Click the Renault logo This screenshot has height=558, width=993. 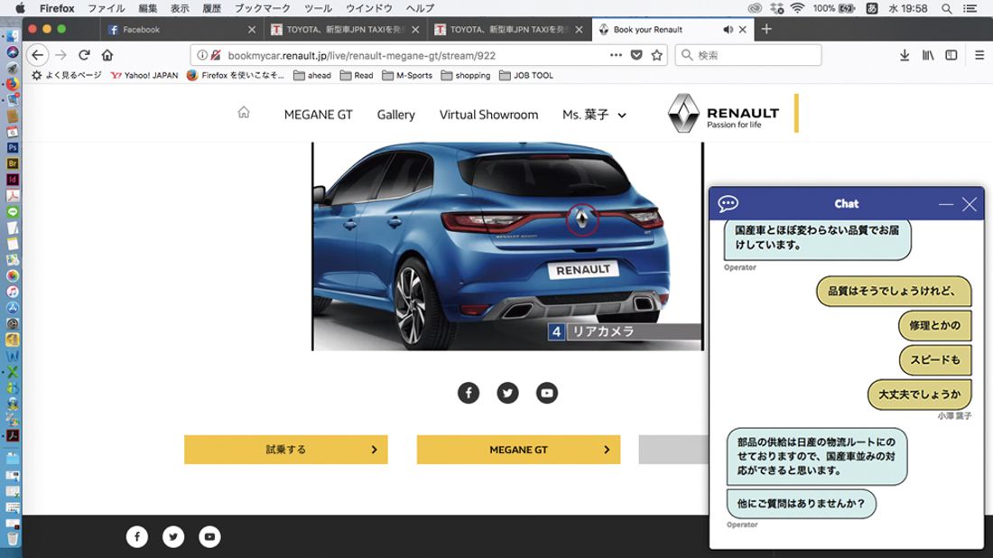click(723, 114)
